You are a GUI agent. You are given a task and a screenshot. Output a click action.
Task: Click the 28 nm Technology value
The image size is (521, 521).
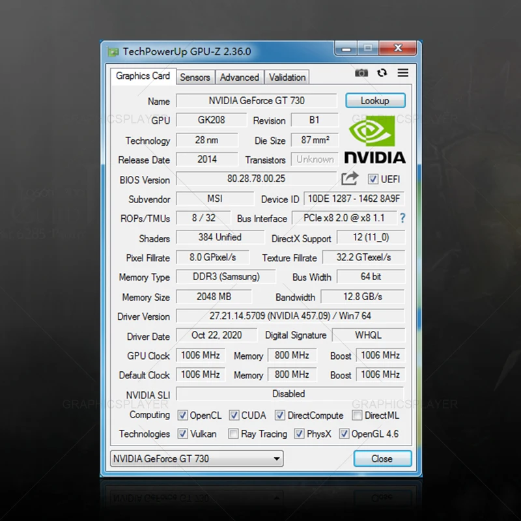tap(206, 140)
